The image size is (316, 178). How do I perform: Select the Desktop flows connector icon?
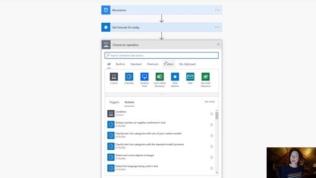click(x=144, y=77)
